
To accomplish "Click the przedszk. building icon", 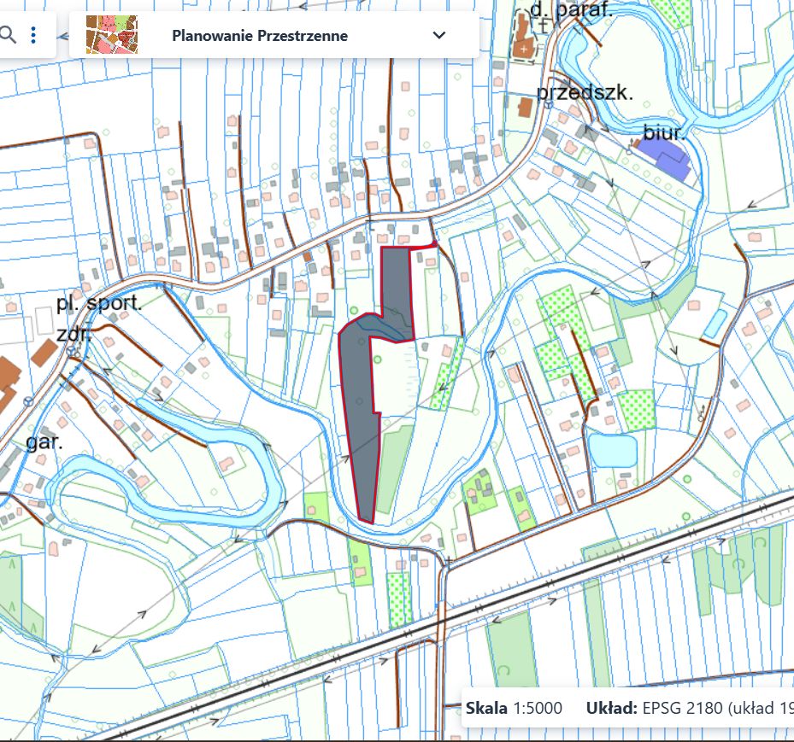I will pyautogui.click(x=525, y=108).
